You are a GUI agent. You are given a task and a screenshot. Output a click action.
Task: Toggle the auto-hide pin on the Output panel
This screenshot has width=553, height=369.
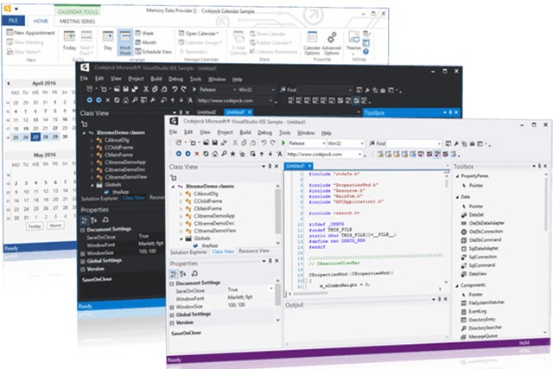[440, 299]
